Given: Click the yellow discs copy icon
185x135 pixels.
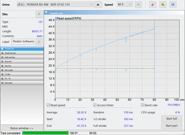Looking at the screenshot, I should click(163, 4).
